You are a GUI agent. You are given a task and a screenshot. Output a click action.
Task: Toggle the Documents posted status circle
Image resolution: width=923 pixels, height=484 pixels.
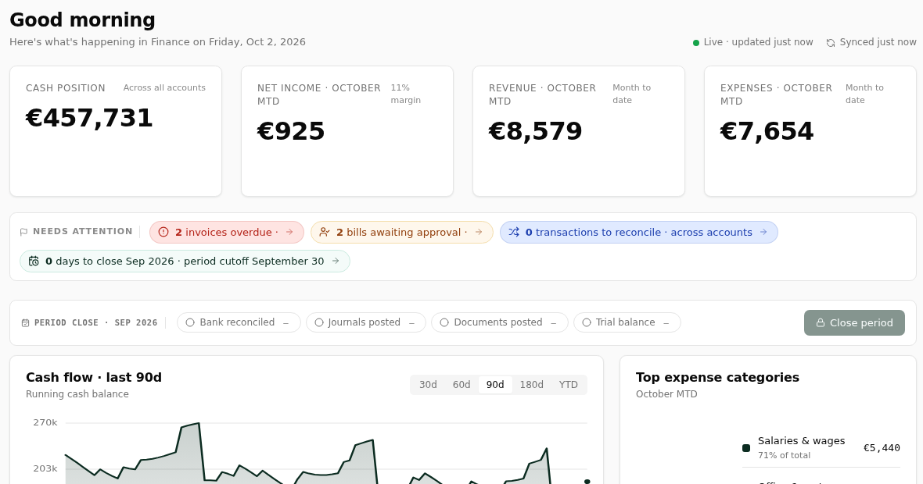pyautogui.click(x=444, y=322)
